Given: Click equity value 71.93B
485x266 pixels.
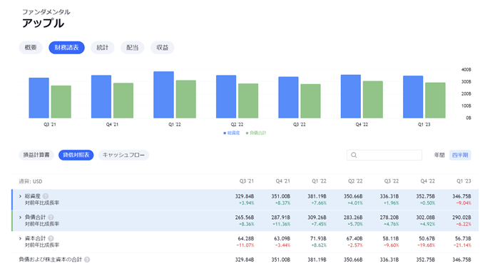Looking at the screenshot, I should [x=318, y=238].
